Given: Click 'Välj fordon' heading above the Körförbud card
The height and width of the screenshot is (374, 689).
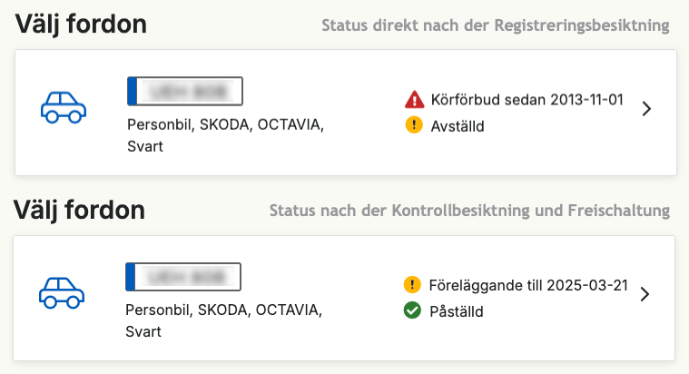Looking at the screenshot, I should coord(81,25).
